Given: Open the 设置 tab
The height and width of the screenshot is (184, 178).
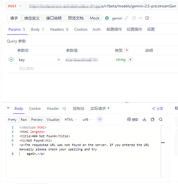Looking at the screenshot, I should point(151,29).
